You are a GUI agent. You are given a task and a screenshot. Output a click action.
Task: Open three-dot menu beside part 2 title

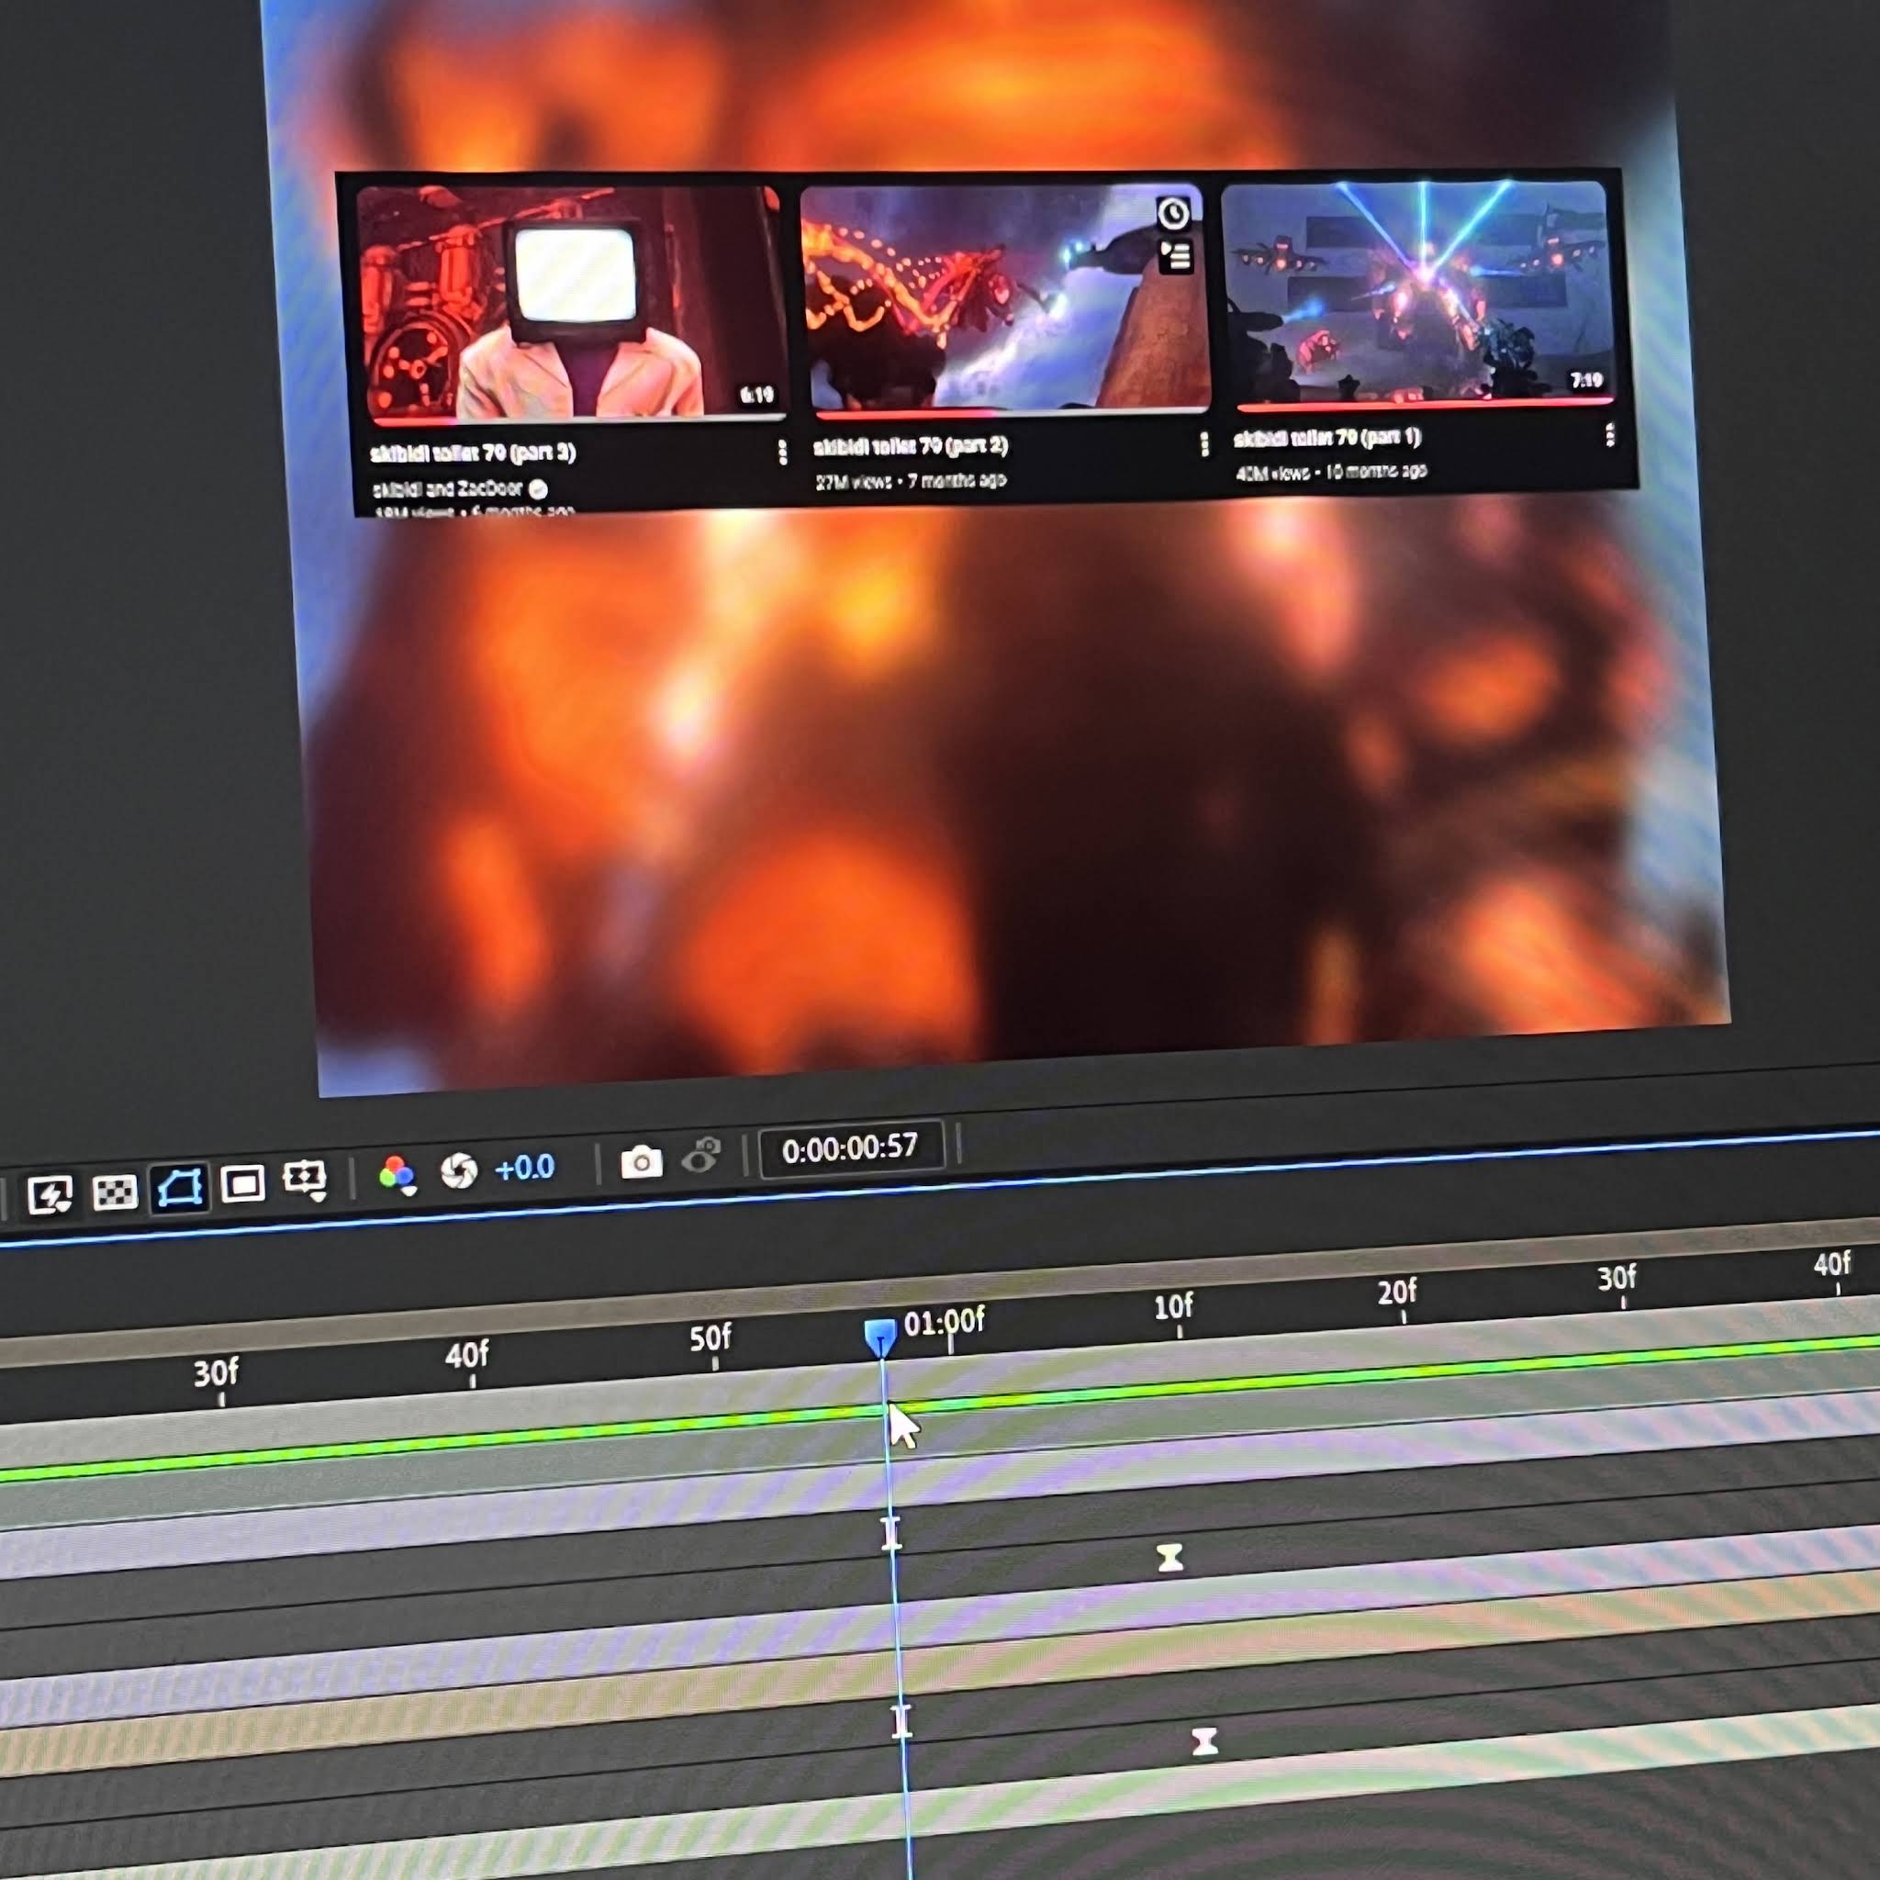click(x=1204, y=443)
